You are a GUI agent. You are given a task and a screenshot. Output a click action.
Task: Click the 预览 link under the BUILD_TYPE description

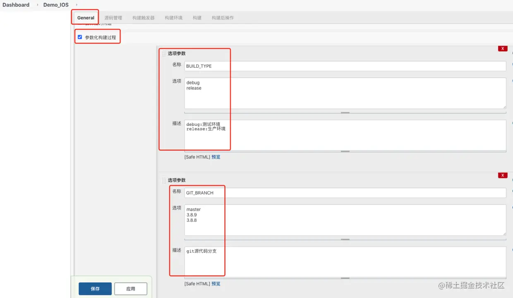pos(216,157)
